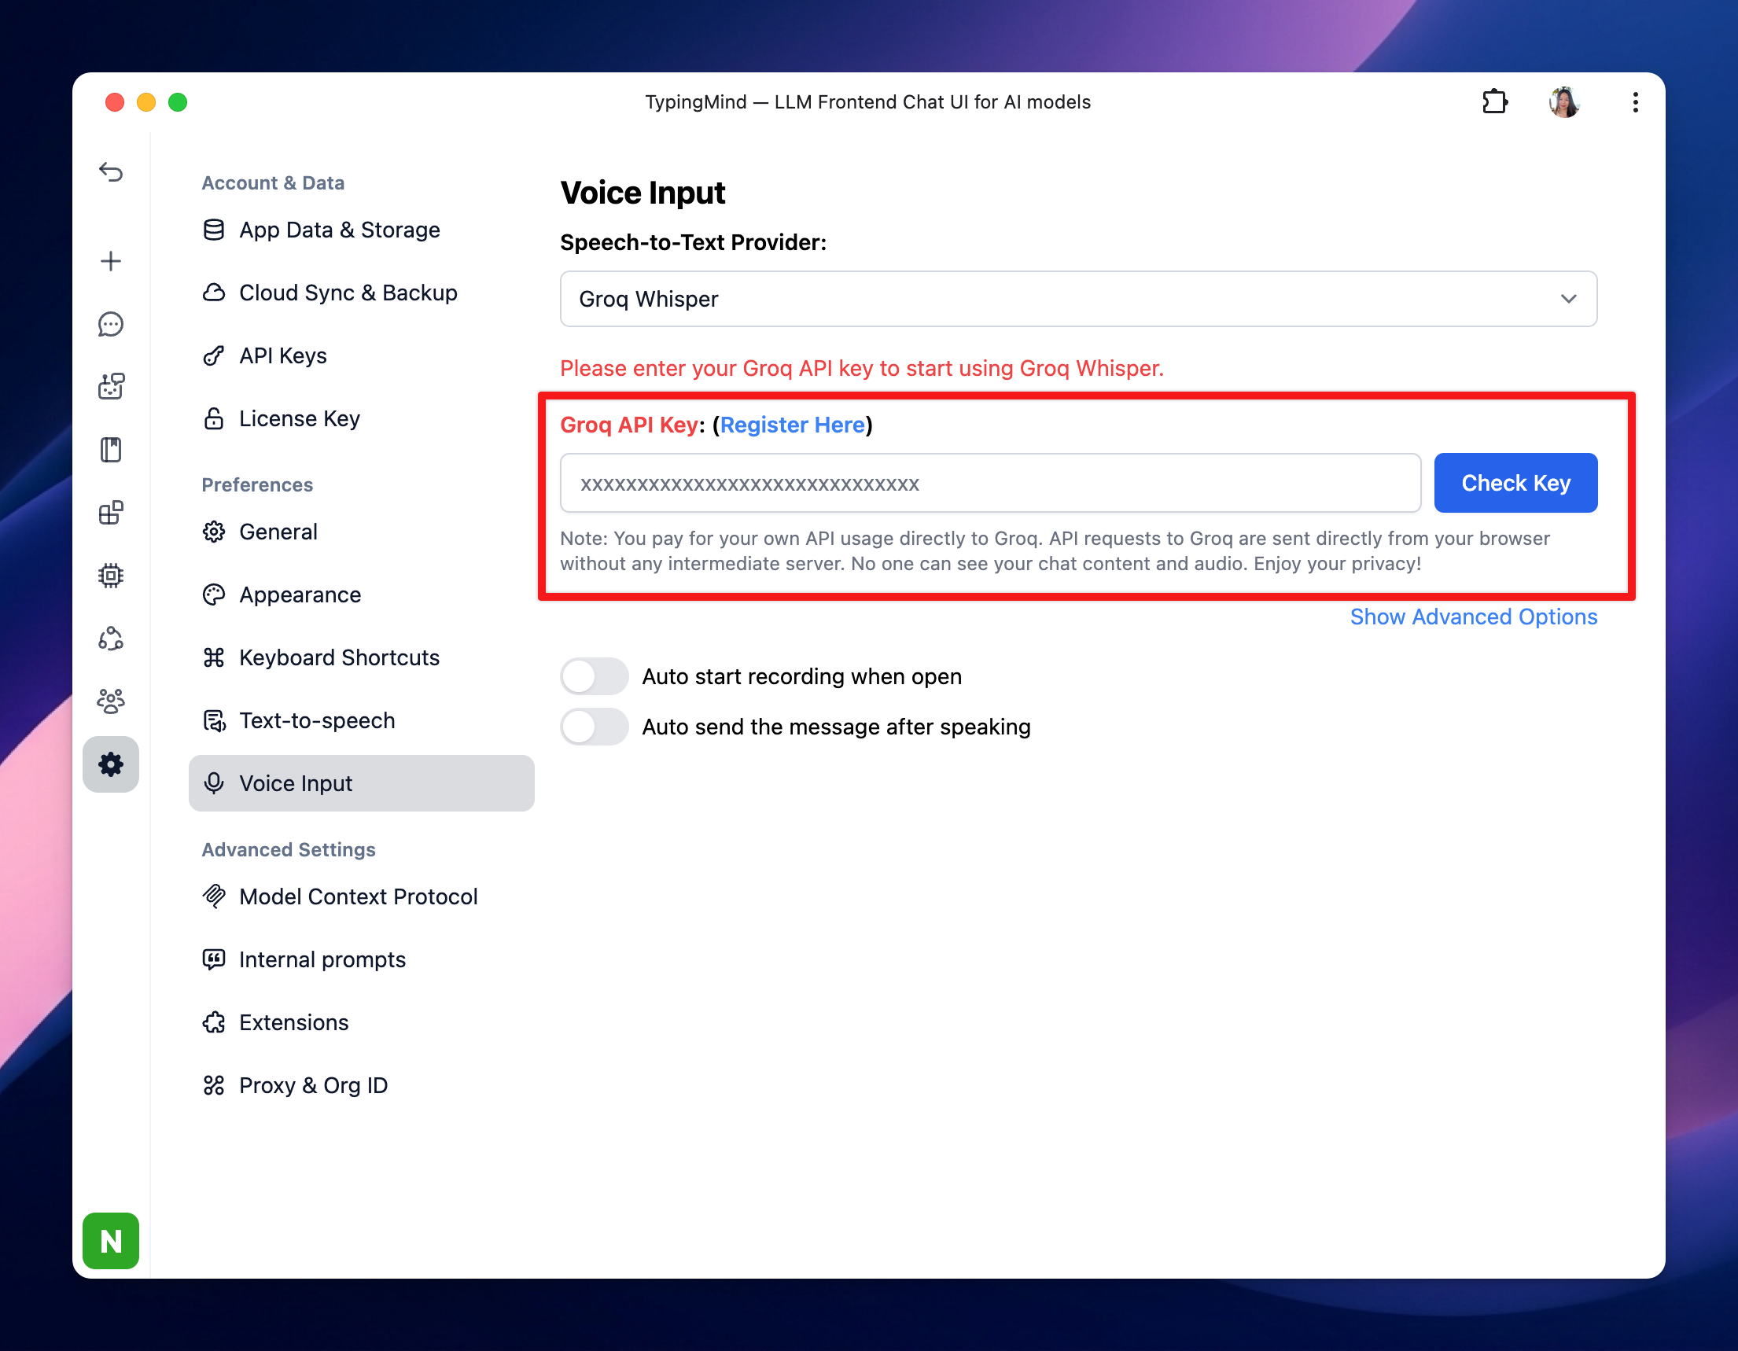Image resolution: width=1738 pixels, height=1351 pixels.
Task: Open the Speech-to-Text Provider dropdown
Action: point(1078,299)
